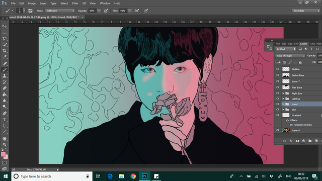Hide the Jacket Base layer
This screenshot has width=322, height=181.
point(278,75)
